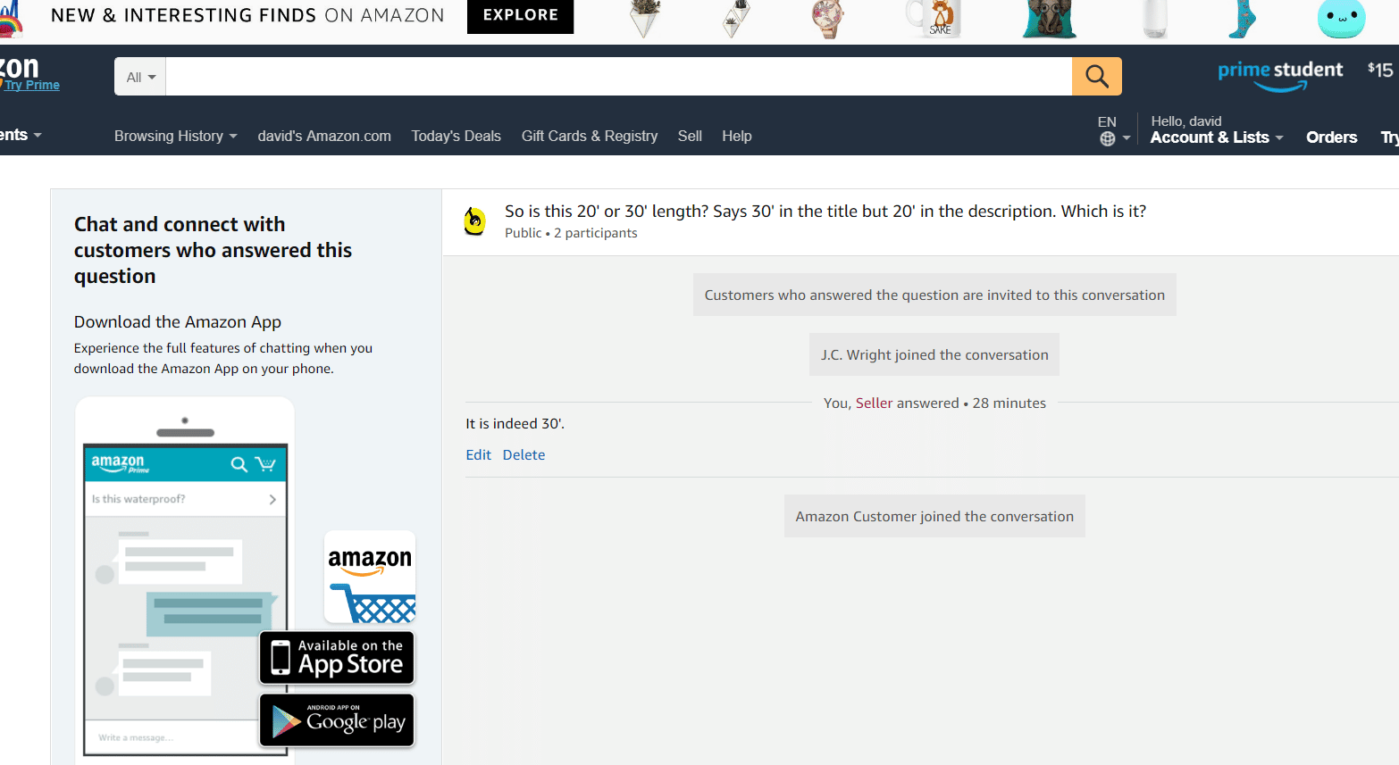Click the 'Is this waterproof?' chevron in mockup
This screenshot has height=765, width=1399.
tap(272, 500)
